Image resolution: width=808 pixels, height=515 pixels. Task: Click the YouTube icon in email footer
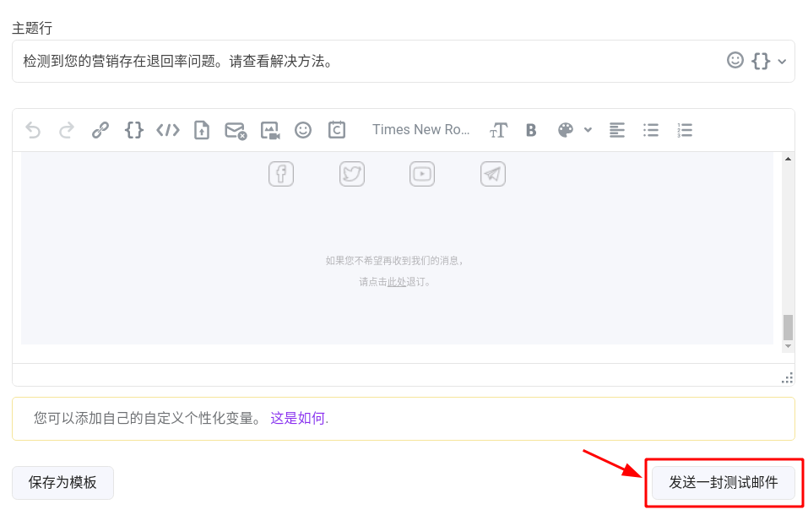422,174
